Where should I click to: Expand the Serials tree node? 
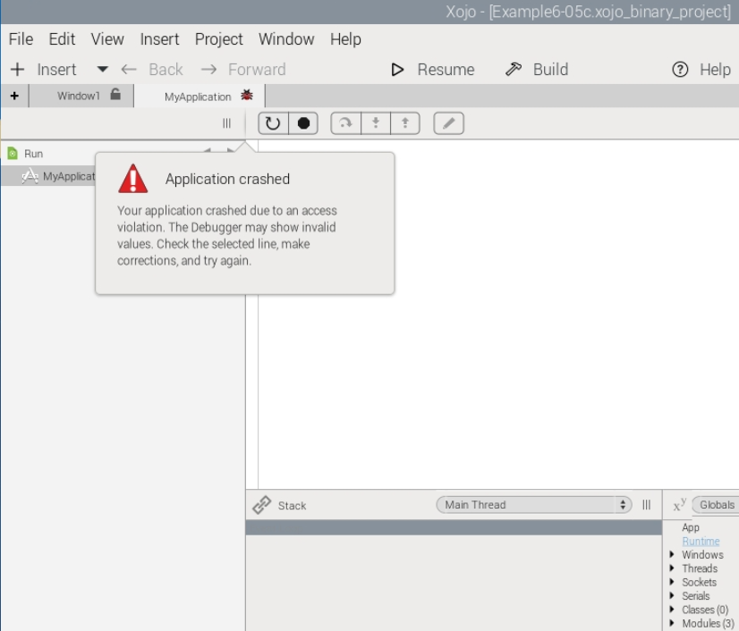[x=672, y=595]
